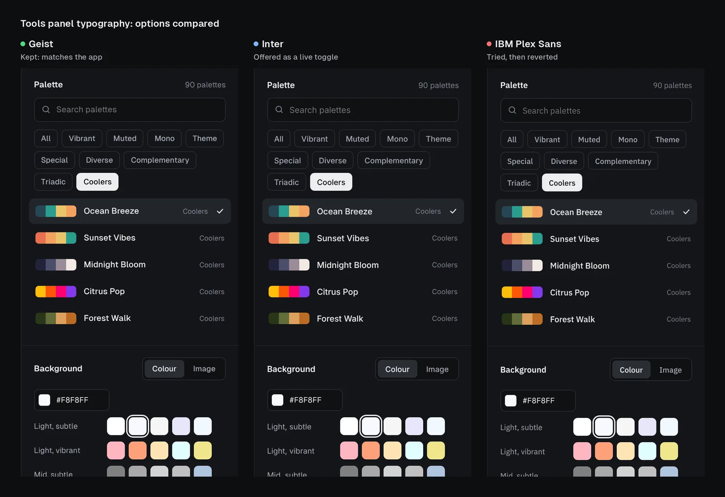Pick the pure white Light subtle swatch in Inter panel
Image resolution: width=725 pixels, height=497 pixels.
tap(349, 426)
